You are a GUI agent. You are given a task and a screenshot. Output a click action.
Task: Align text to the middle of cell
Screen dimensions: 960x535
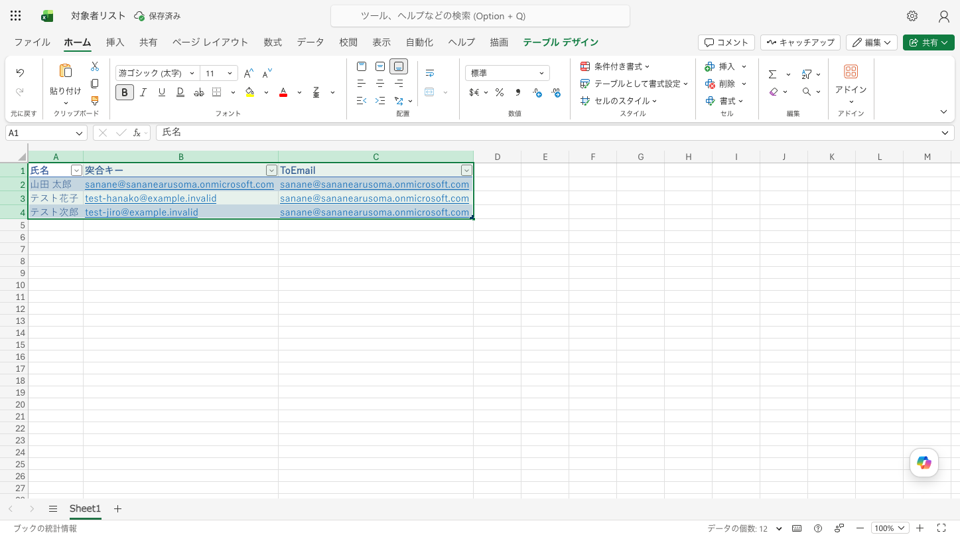click(x=380, y=66)
